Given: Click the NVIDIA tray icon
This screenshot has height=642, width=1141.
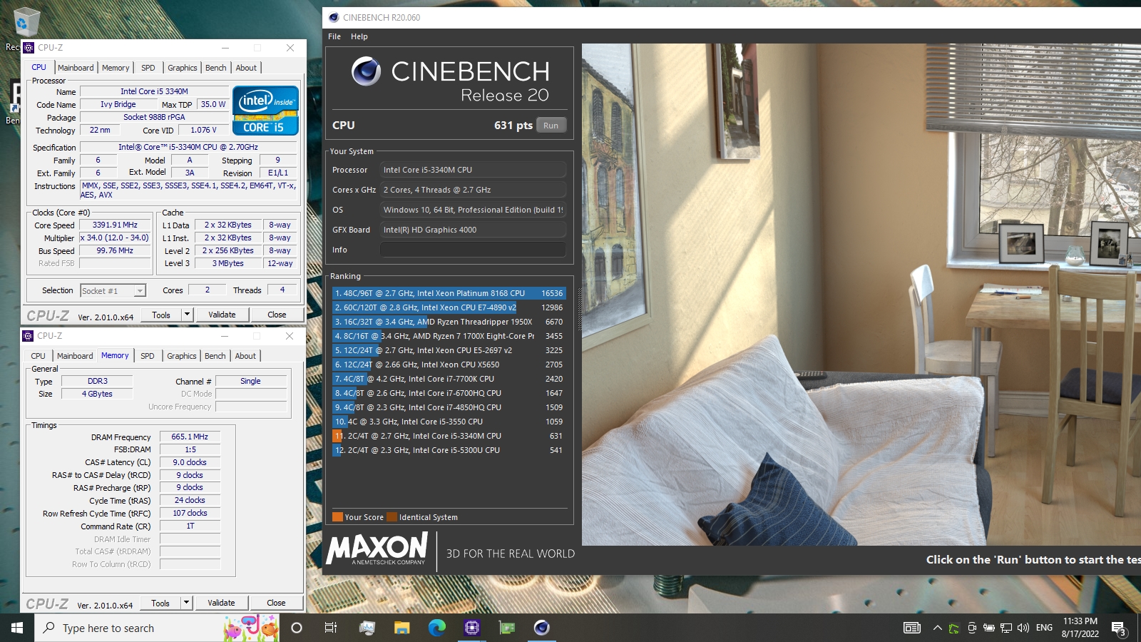Looking at the screenshot, I should (954, 628).
